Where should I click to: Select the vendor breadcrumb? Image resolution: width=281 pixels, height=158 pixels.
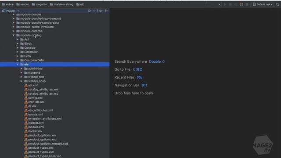22,4
